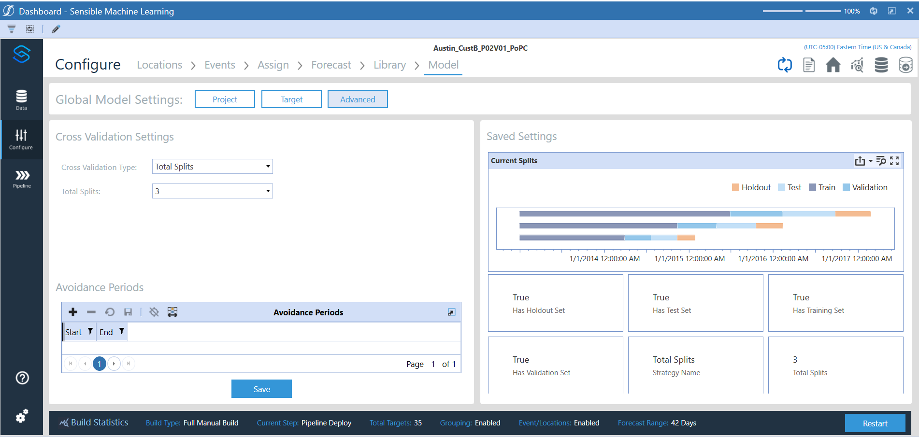The image size is (919, 437).
Task: Click the Has Validation Set card
Action: 556,365
